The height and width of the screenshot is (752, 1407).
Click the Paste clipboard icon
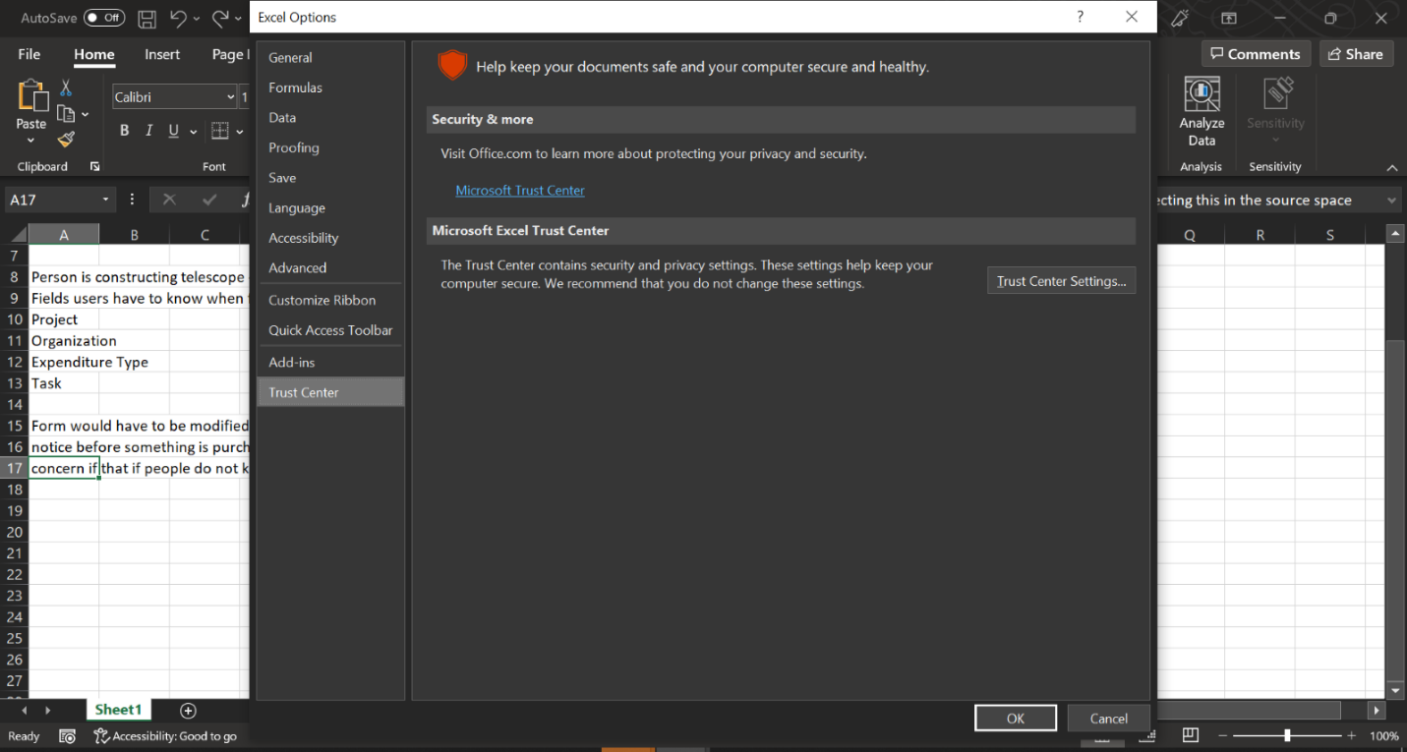click(31, 94)
